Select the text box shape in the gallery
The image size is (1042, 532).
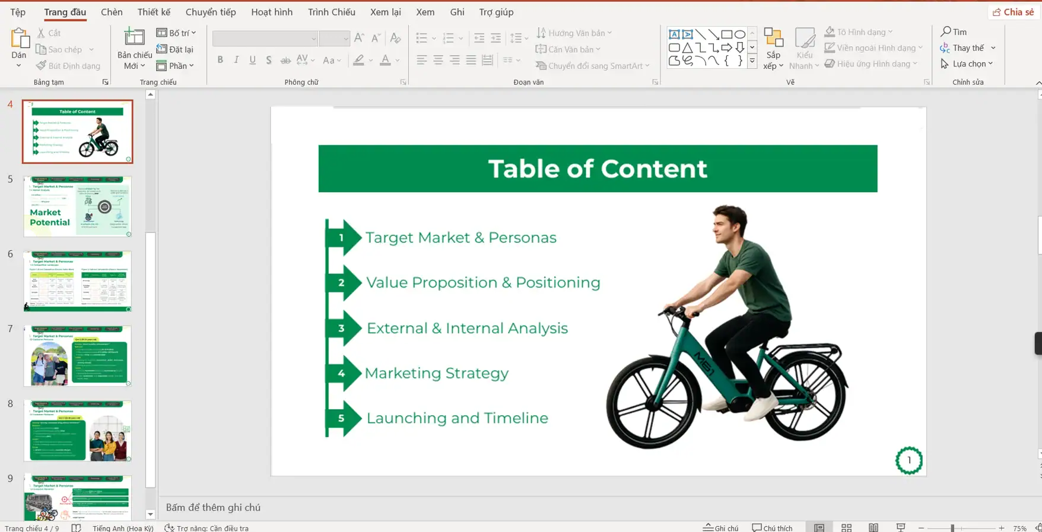coord(674,34)
